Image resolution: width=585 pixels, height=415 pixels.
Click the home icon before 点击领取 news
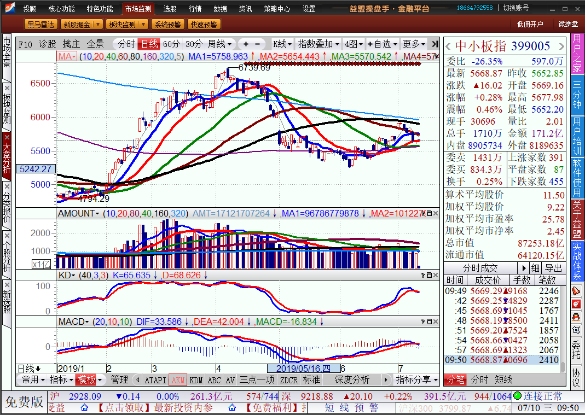(x=84, y=407)
